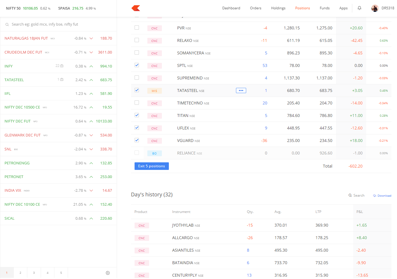The image size is (397, 279).
Task: Open the Dashboard tab
Action: click(231, 8)
